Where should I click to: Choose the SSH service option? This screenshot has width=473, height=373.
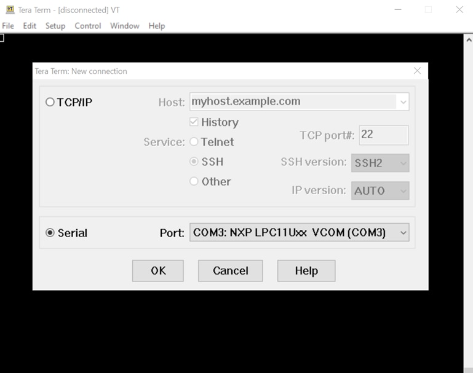point(194,162)
